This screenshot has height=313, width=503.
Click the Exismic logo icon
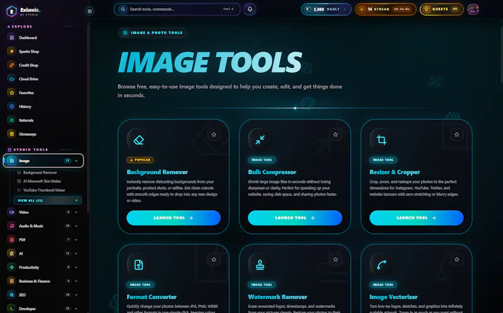[x=11, y=11]
